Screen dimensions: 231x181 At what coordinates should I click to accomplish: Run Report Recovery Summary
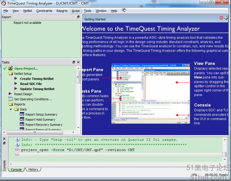tap(44, 125)
